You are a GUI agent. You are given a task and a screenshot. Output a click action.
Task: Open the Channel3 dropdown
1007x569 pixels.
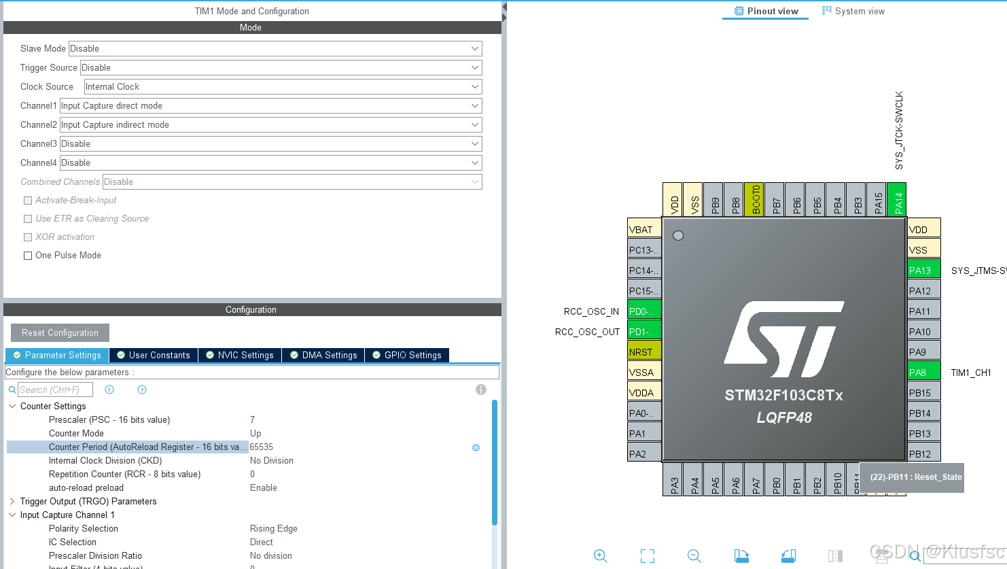point(271,144)
